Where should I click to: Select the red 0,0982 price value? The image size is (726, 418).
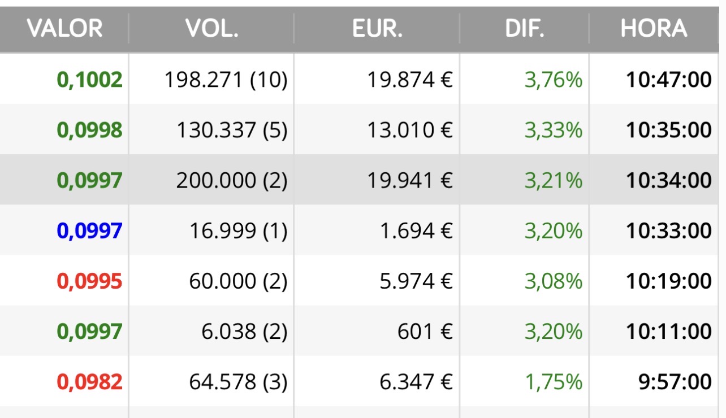pyautogui.click(x=89, y=382)
